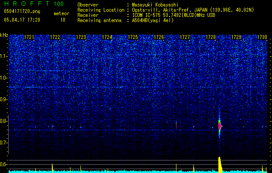Click the 1.1 frequency axis label
272x173 pixels.
(3, 56)
